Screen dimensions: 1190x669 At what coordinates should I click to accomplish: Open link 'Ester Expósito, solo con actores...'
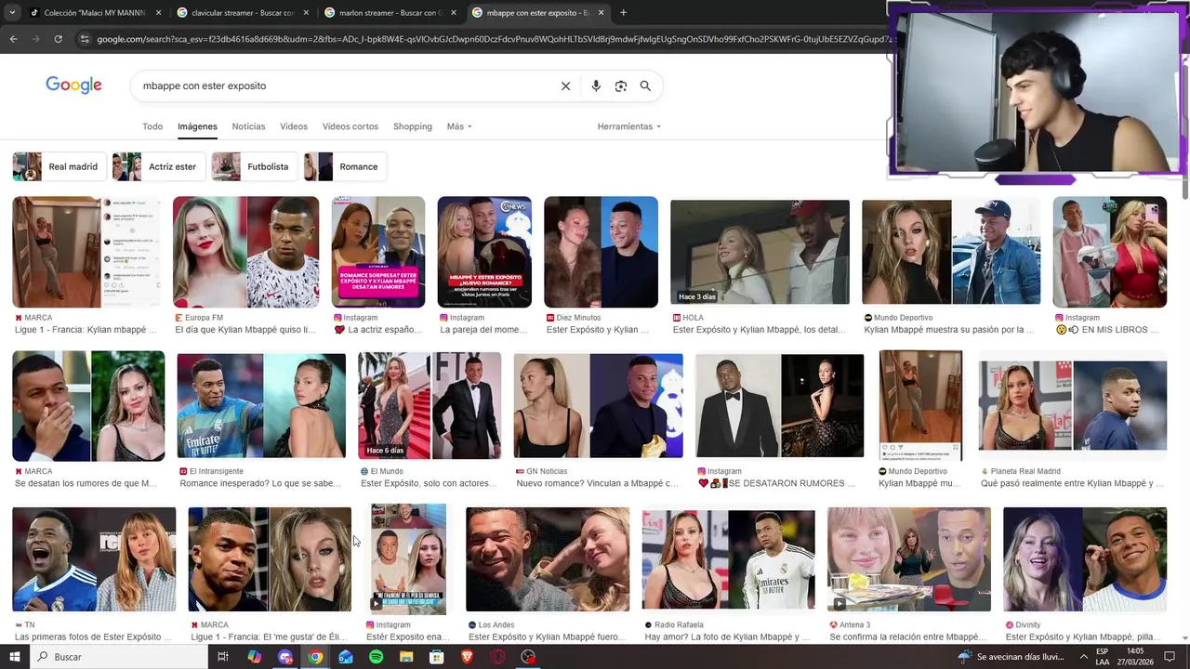[429, 483]
